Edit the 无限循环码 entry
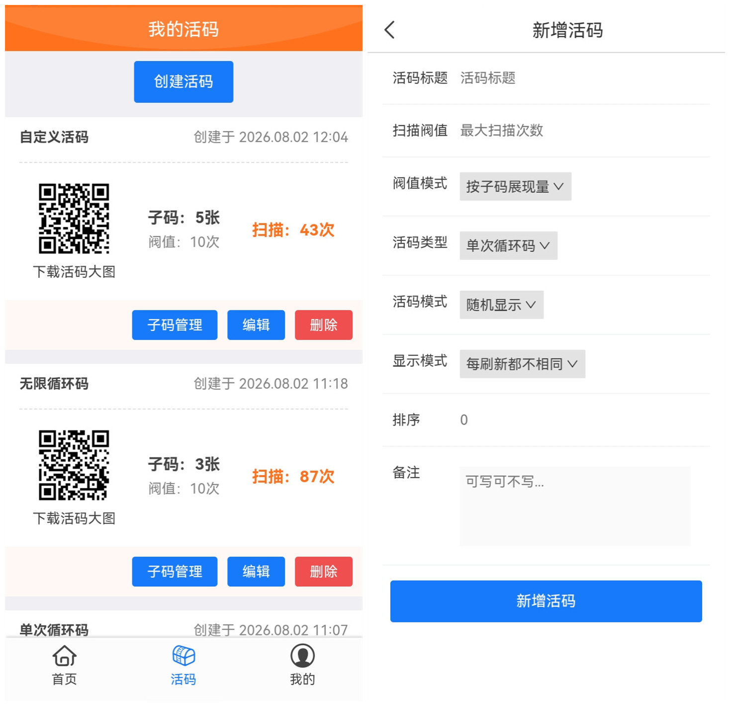 point(256,572)
